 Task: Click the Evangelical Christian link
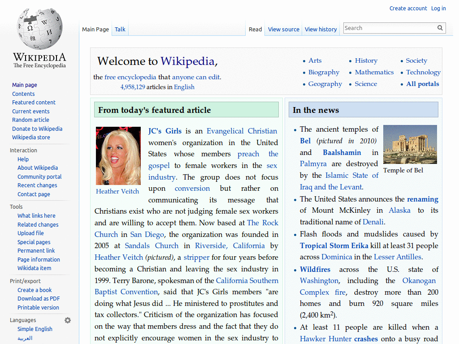[x=242, y=131]
